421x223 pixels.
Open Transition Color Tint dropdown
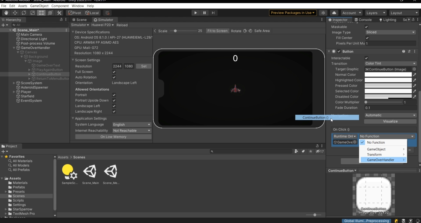click(x=390, y=63)
